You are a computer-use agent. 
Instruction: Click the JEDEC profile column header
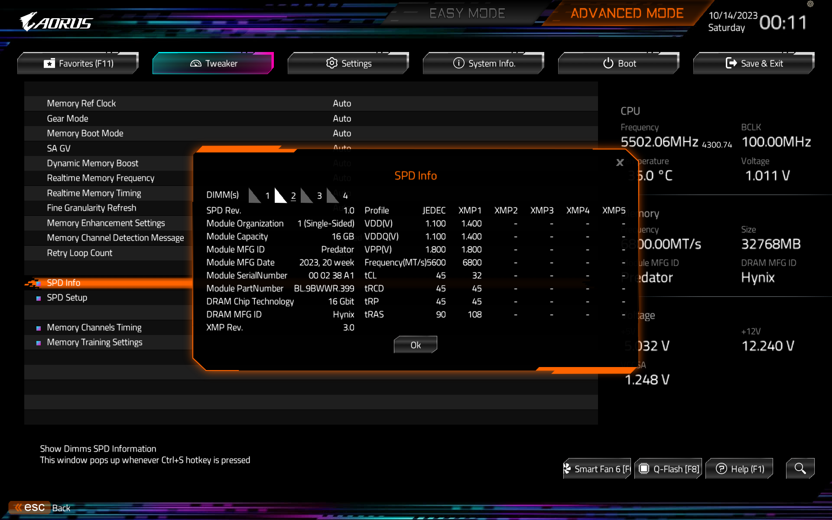coord(434,210)
